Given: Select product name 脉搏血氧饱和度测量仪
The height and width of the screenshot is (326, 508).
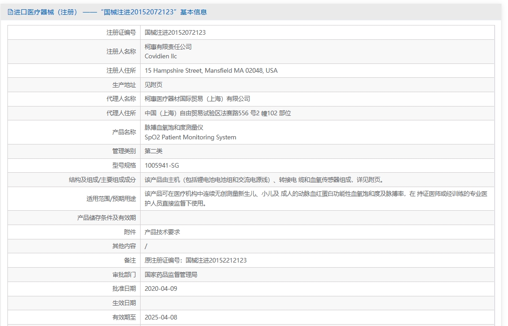Looking at the screenshot, I should pyautogui.click(x=174, y=127).
